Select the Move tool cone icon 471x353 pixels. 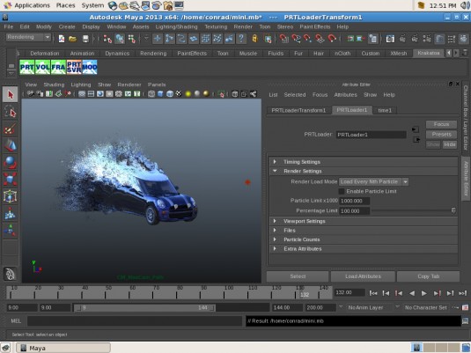click(11, 146)
